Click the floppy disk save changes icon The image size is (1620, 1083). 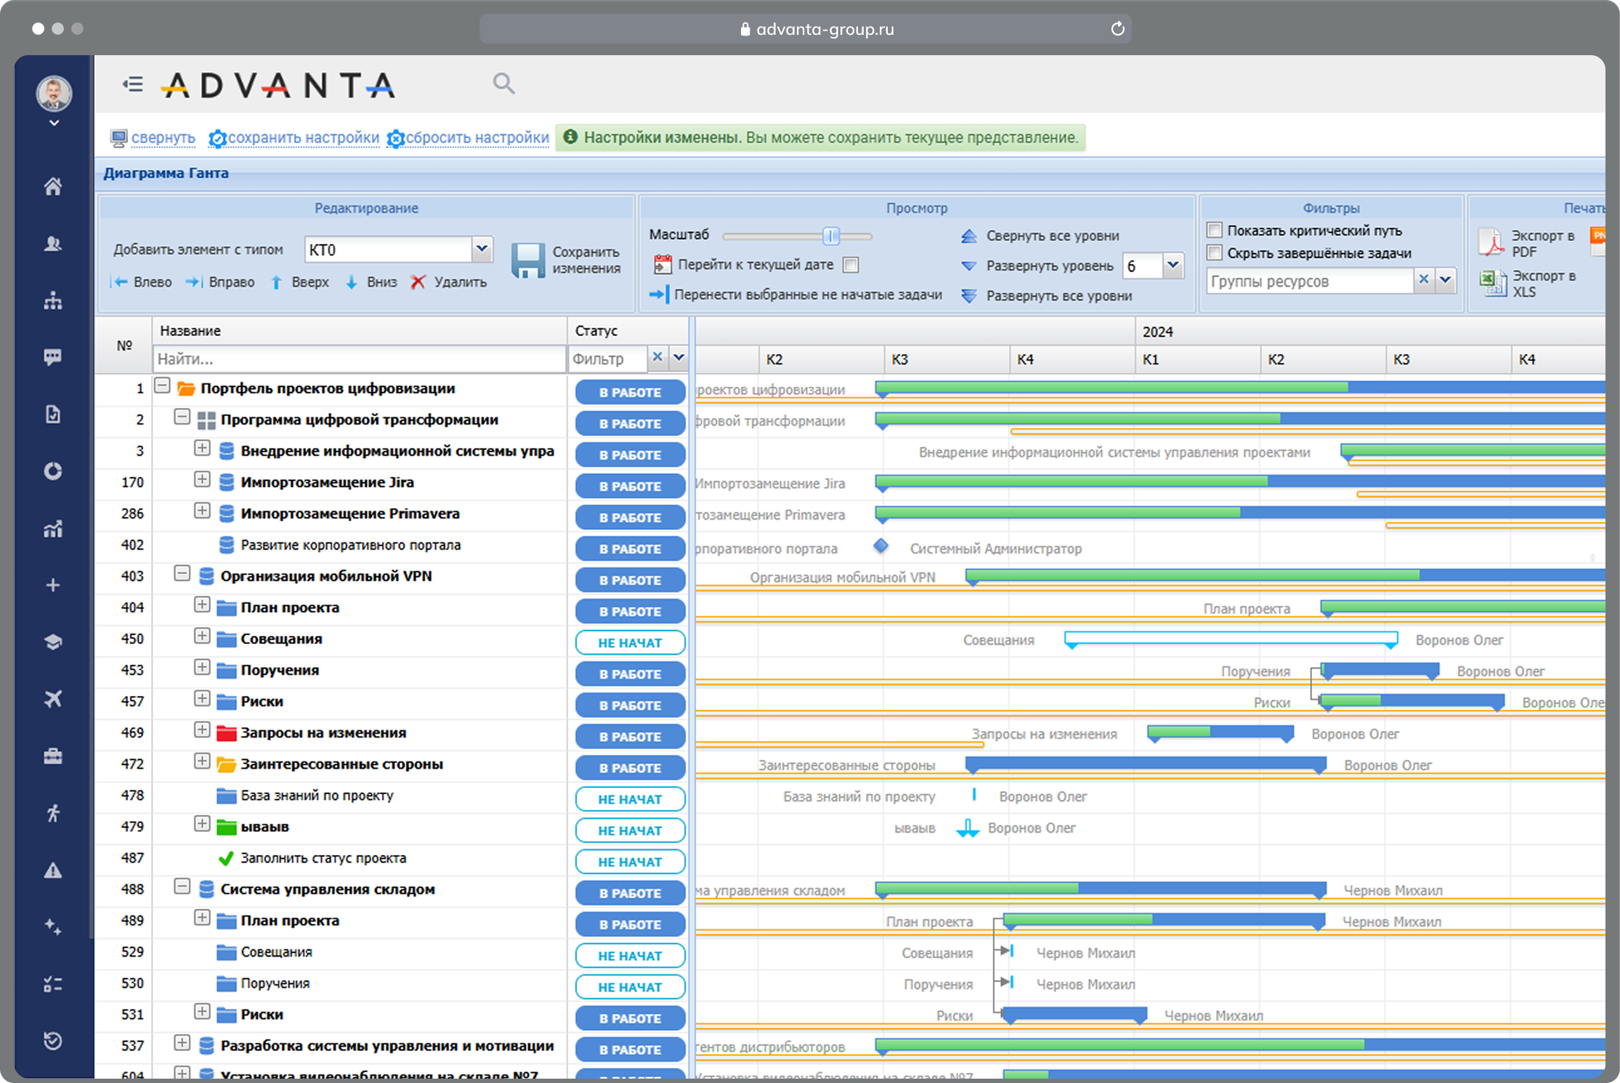527,261
